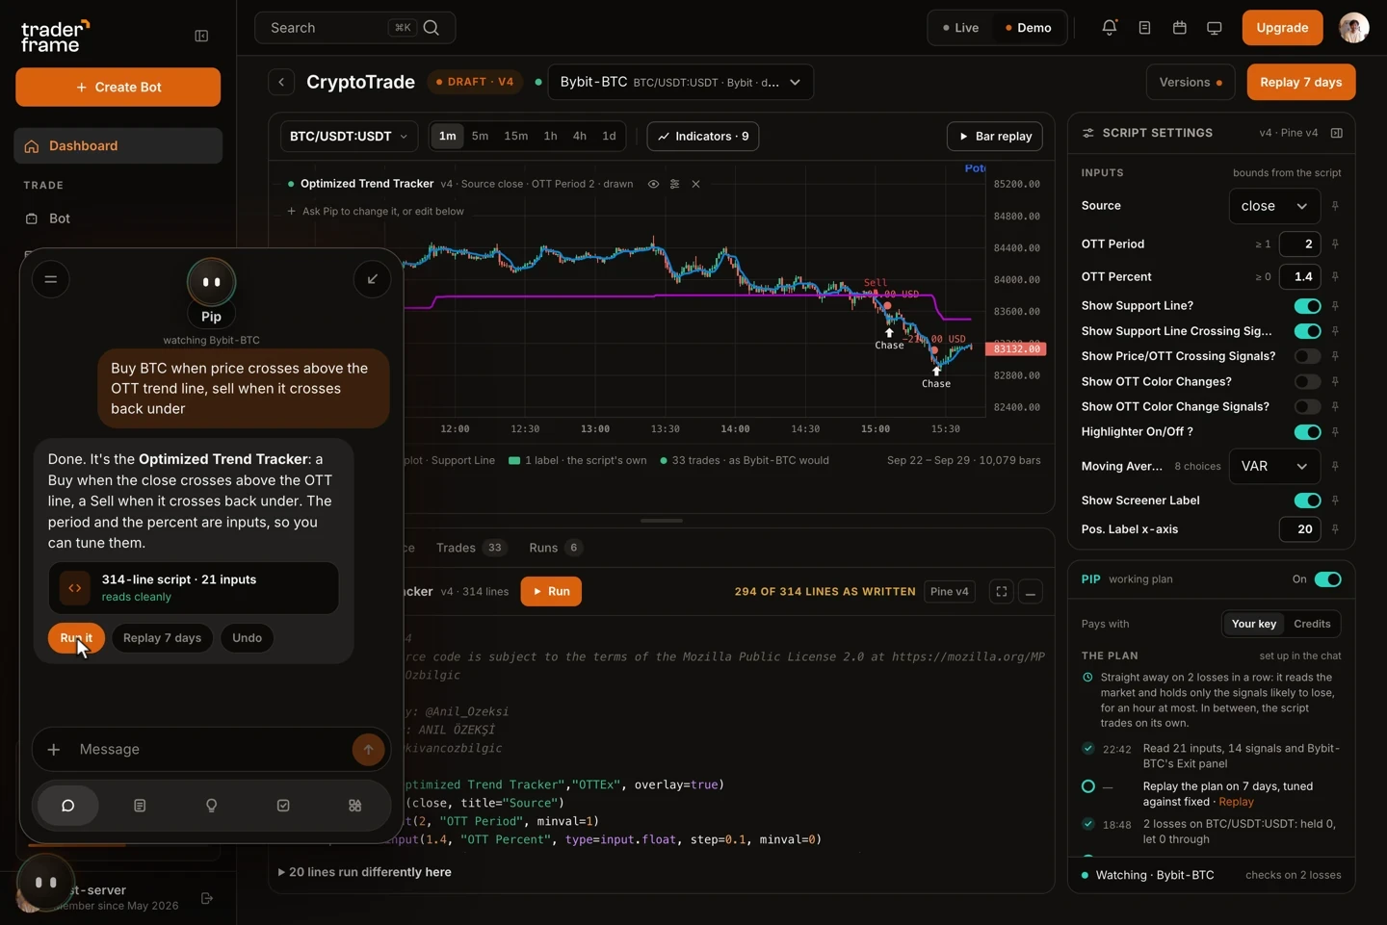
Task: Open the lightbulb tab in Pip toolbar
Action: (211, 806)
